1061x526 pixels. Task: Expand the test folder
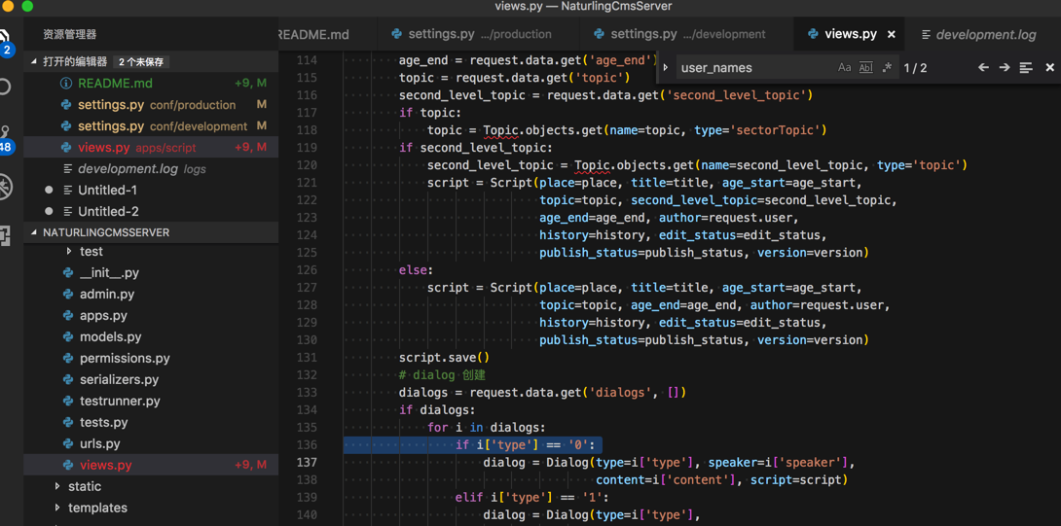(x=69, y=251)
